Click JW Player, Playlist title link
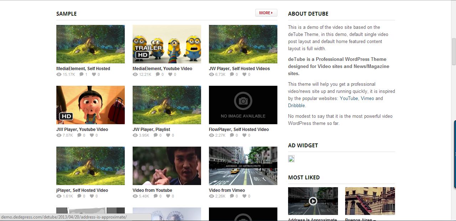456x221 pixels. pyautogui.click(x=151, y=130)
